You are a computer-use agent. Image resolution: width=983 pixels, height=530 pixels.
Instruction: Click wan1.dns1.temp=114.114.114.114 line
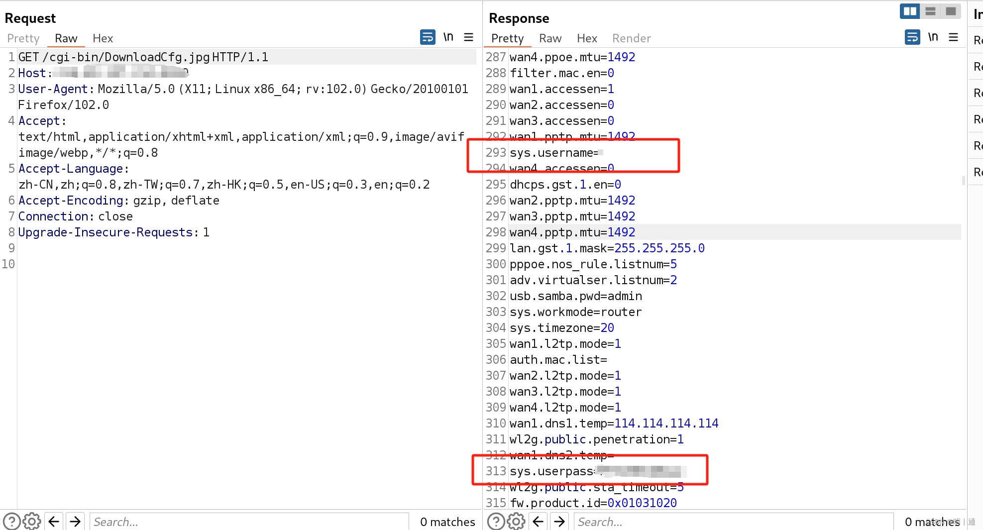(614, 424)
